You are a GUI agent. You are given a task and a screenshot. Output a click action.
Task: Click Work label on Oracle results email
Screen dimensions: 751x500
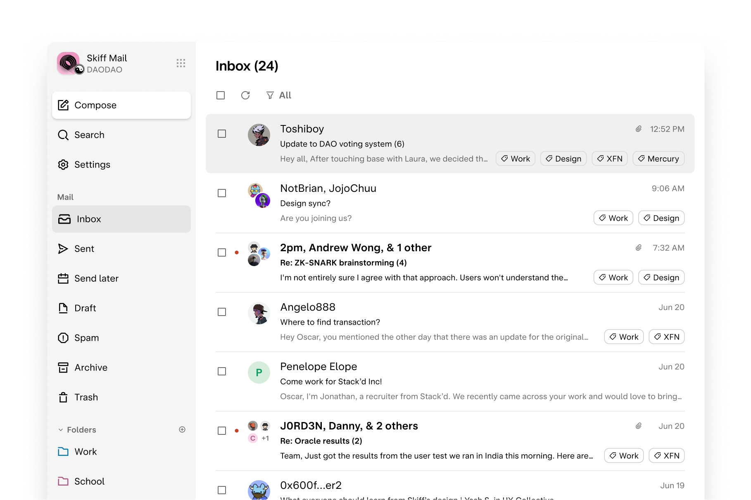624,456
